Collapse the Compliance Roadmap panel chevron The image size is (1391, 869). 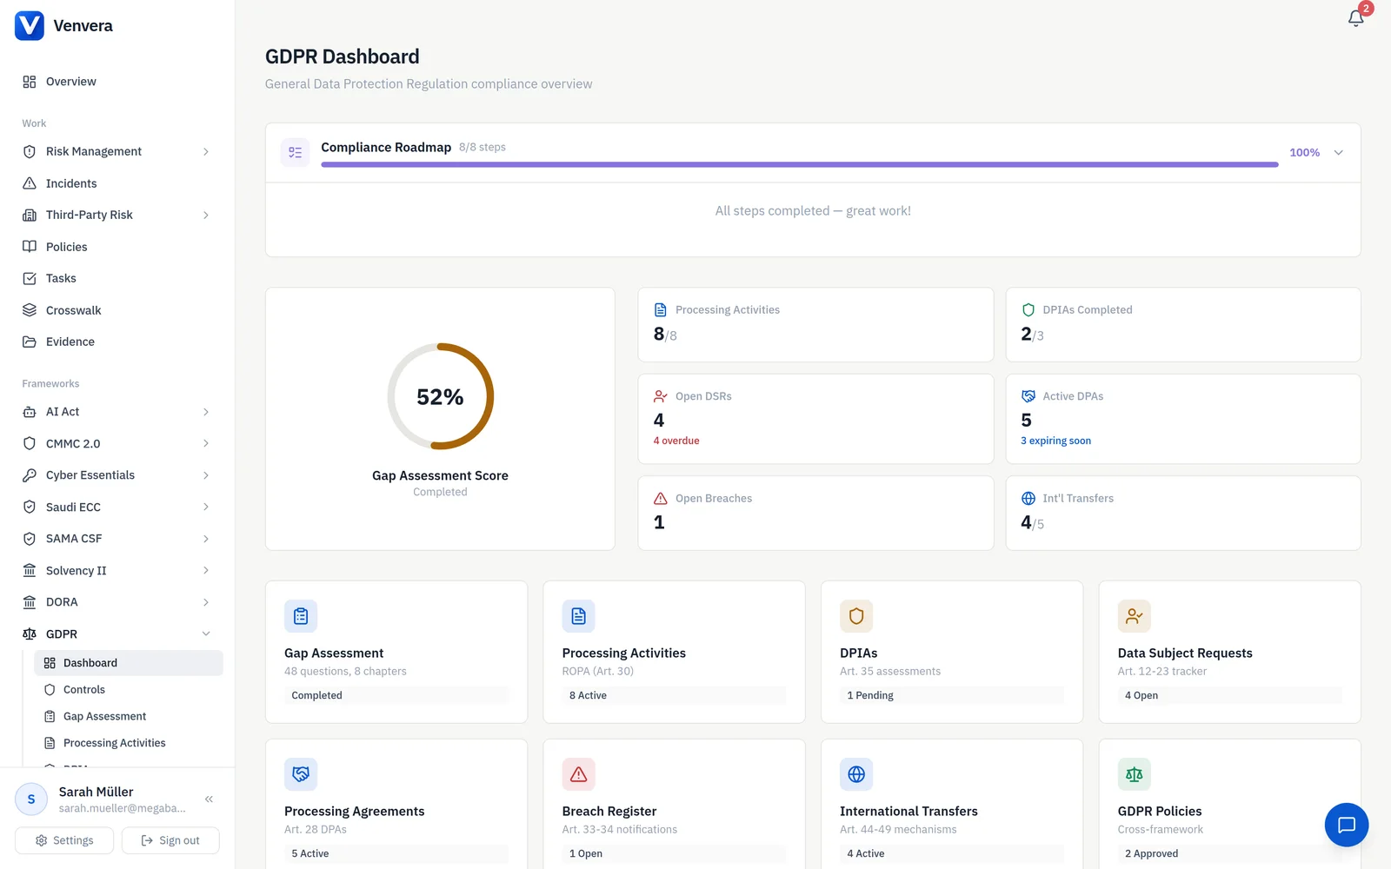[1339, 152]
